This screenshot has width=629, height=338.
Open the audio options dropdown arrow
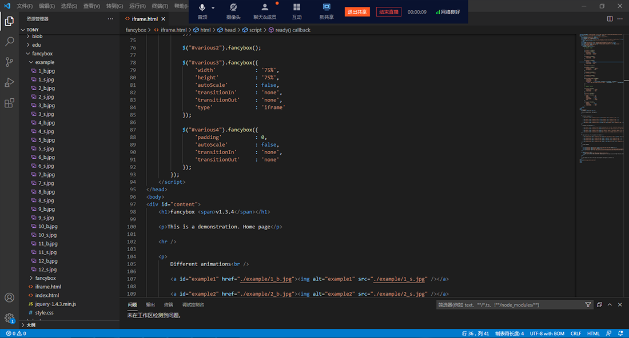pos(213,8)
